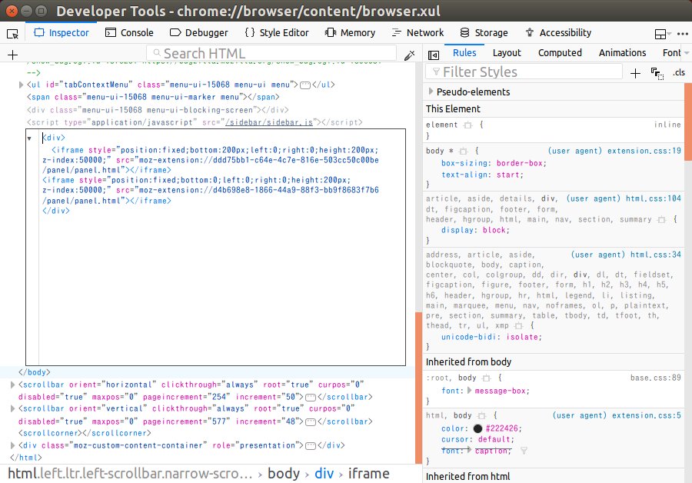Image resolution: width=692 pixels, height=483 pixels.
Task: Add a new CSS rule
Action: point(635,73)
